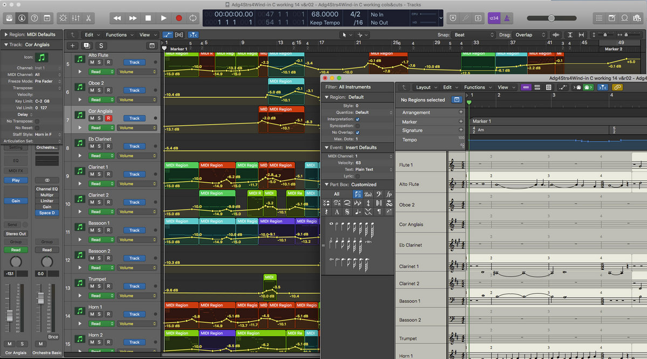
Task: Toggle the purple count-in 1234 button
Action: [493, 18]
